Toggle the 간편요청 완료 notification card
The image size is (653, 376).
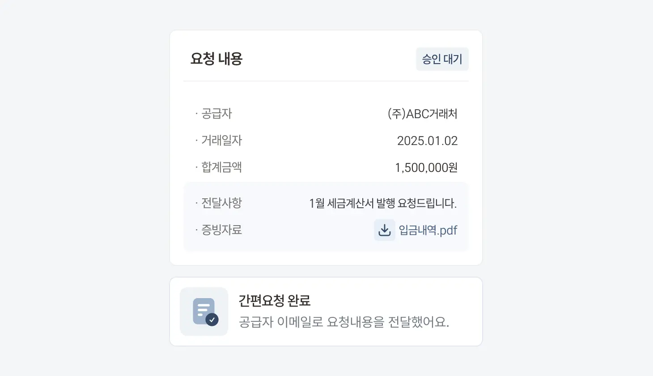[x=326, y=311]
